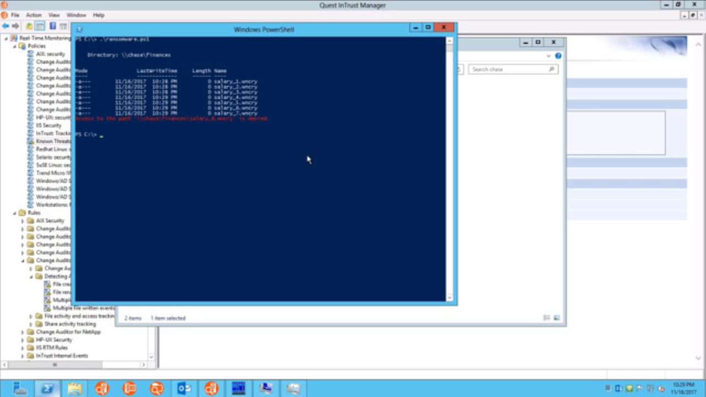
Task: Expand File activity and access tracking folder
Action: [31, 316]
